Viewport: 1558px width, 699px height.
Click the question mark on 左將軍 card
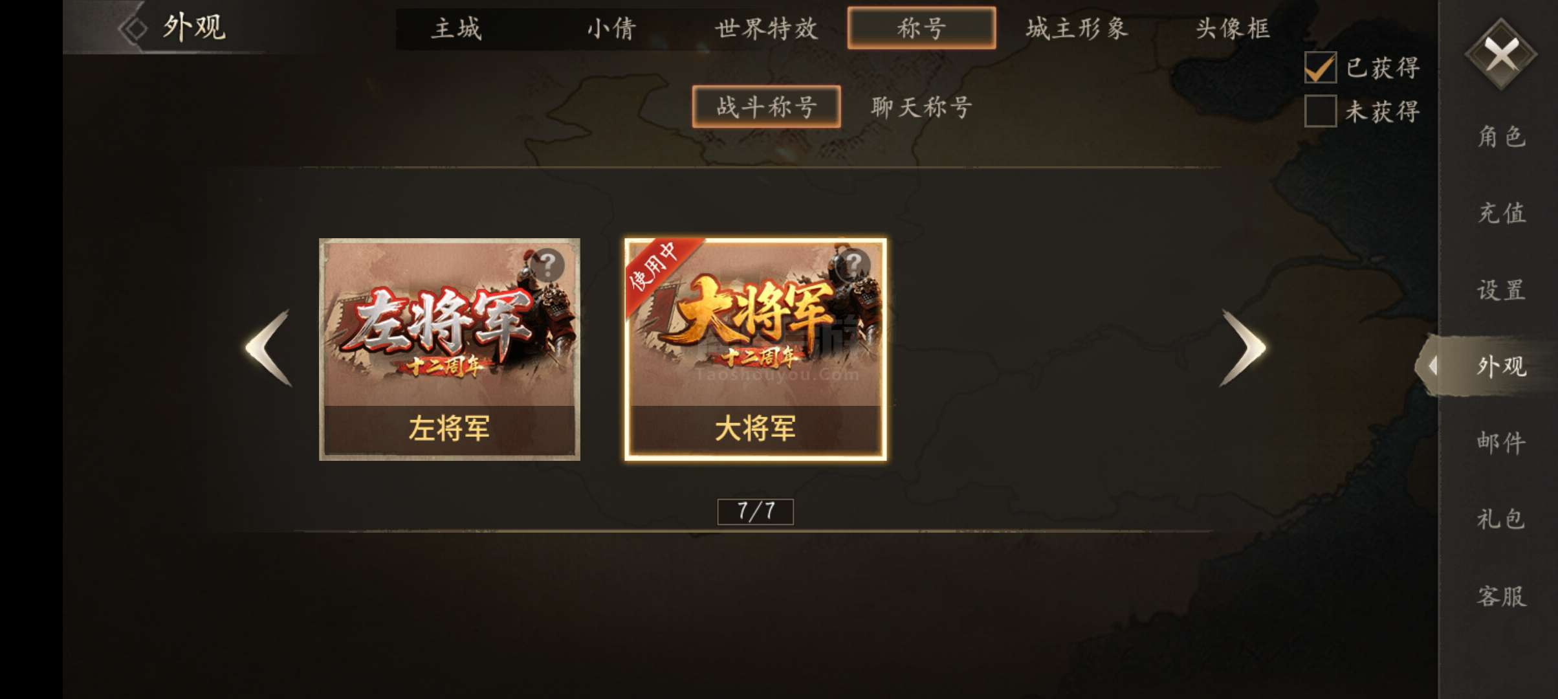coord(549,265)
